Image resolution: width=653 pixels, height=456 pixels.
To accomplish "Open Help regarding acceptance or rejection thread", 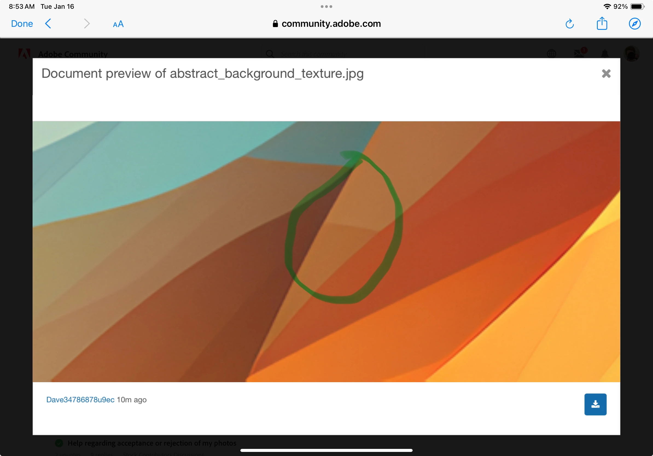I will (x=152, y=443).
